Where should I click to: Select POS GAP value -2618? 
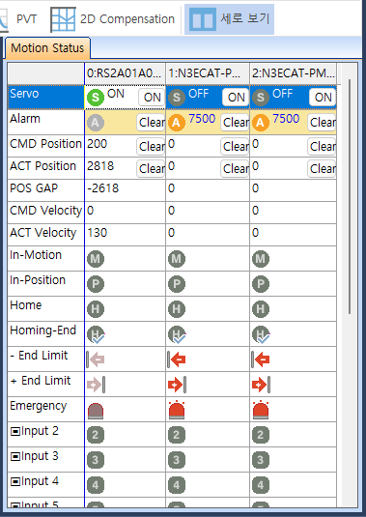tap(102, 188)
